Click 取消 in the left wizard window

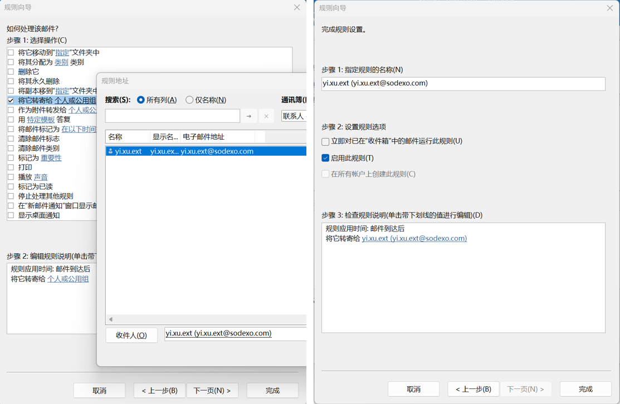[x=100, y=391]
